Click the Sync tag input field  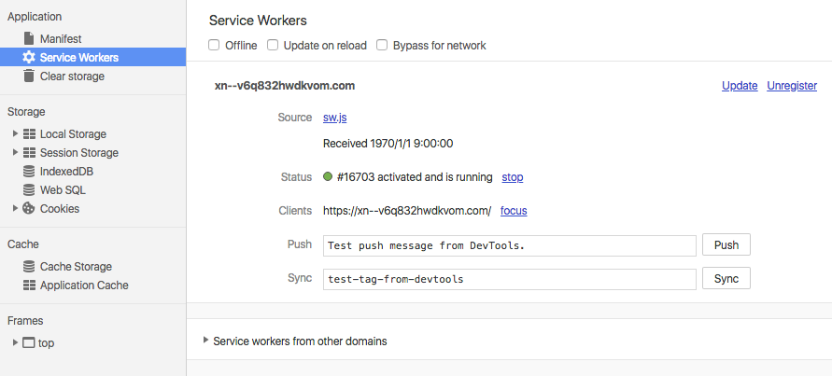(510, 279)
